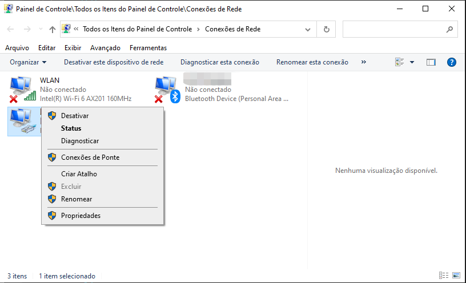Expand the address bar history dropdown
This screenshot has height=283, width=466.
(x=308, y=30)
